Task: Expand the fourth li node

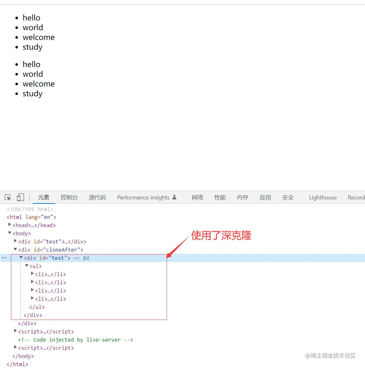Action: (32, 298)
